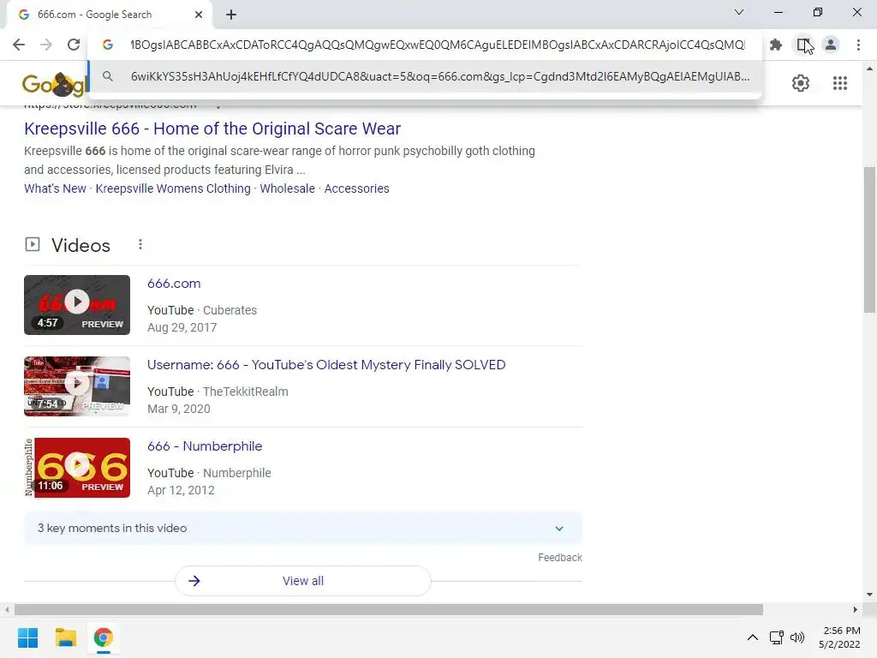Click the vertical scrollbar down arrow
This screenshot has width=877, height=658.
869,595
